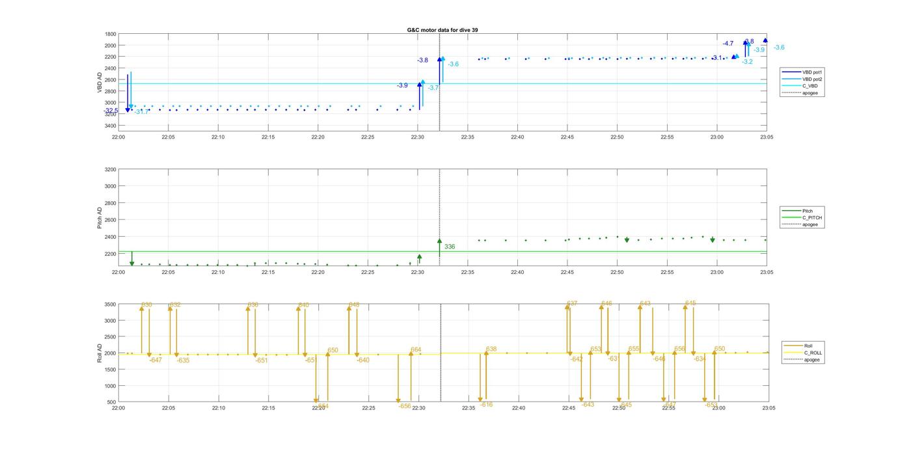Image resolution: width=911 pixels, height=451 pixels.
Task: Click the '648' roll data label
Action: point(354,305)
